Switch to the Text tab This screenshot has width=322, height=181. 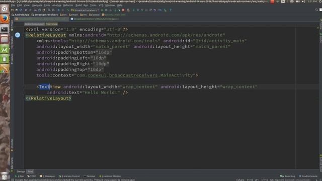[30, 171]
